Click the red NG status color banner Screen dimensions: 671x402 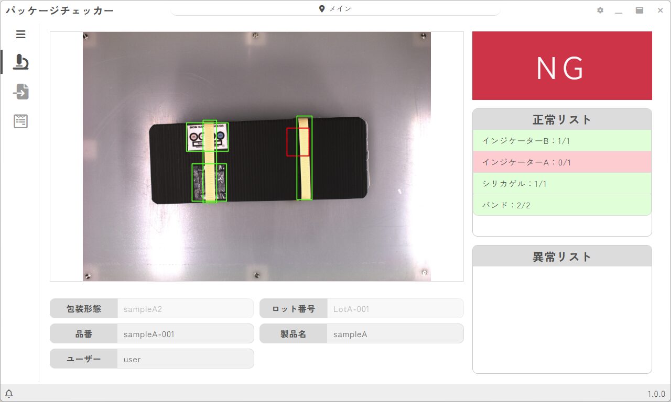562,65
